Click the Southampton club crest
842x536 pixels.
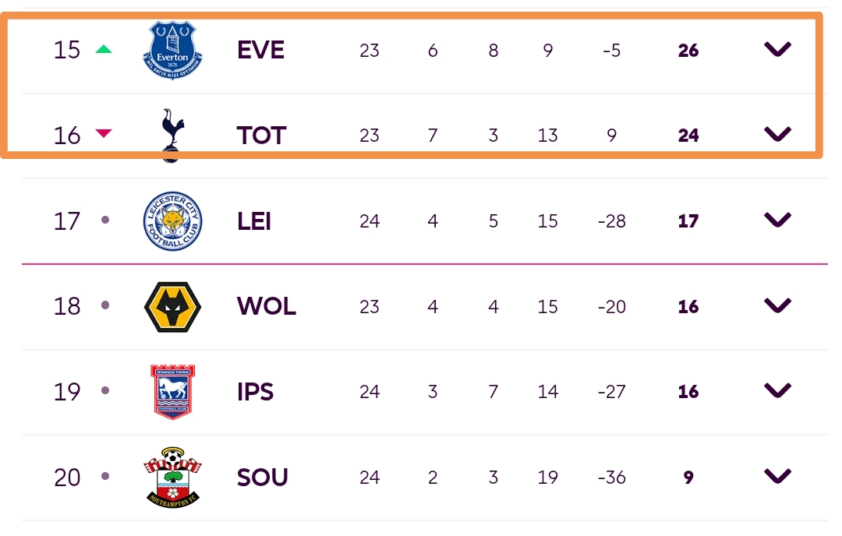pyautogui.click(x=172, y=477)
